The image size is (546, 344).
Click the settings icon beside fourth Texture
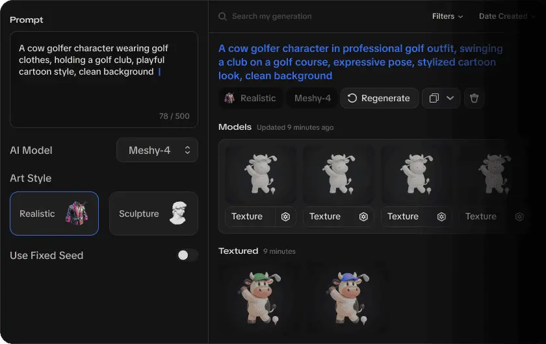point(519,217)
